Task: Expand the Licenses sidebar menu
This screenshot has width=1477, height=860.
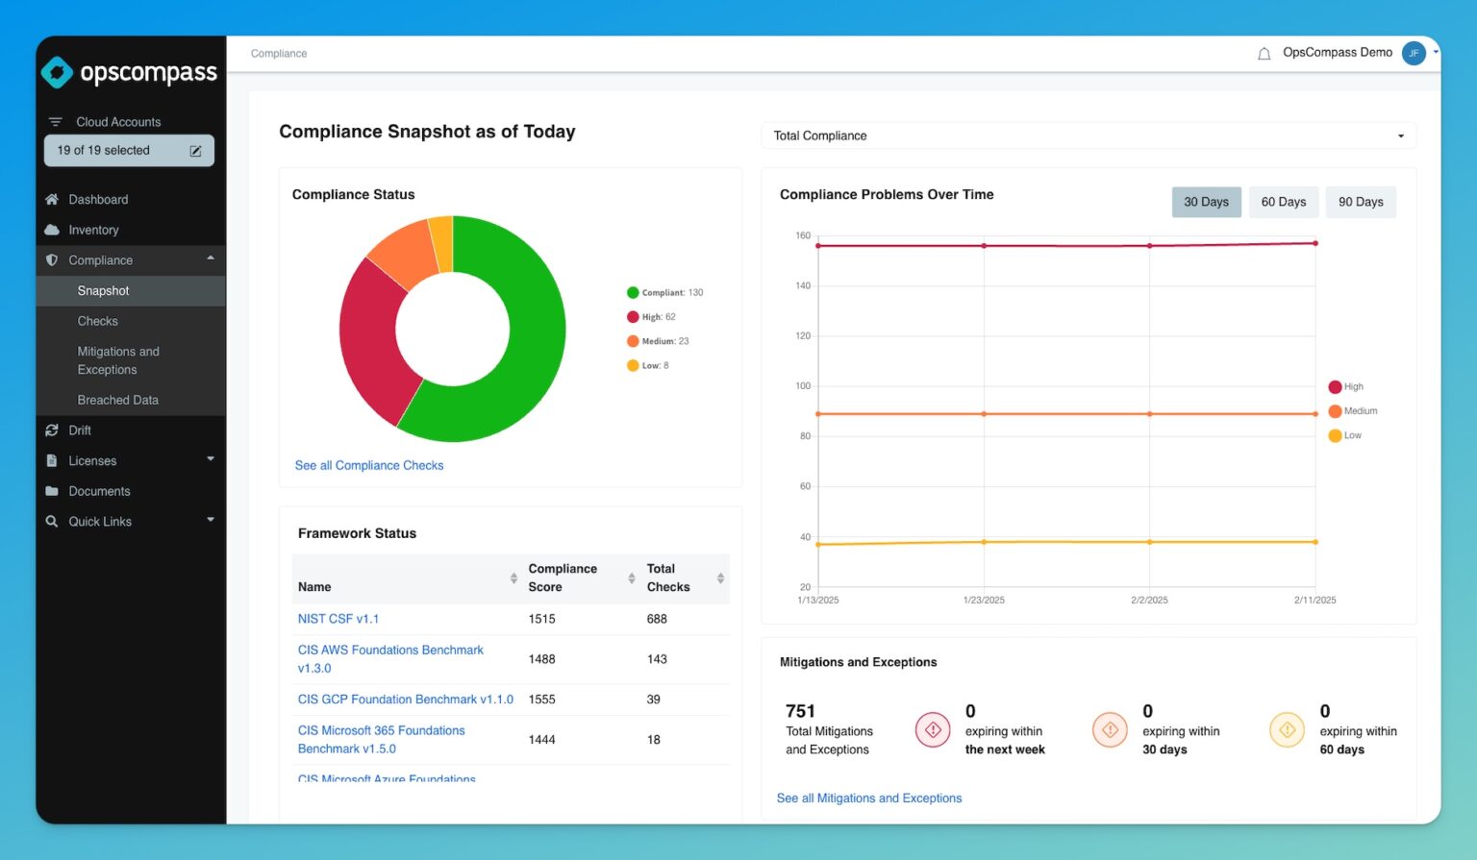Action: click(x=210, y=460)
